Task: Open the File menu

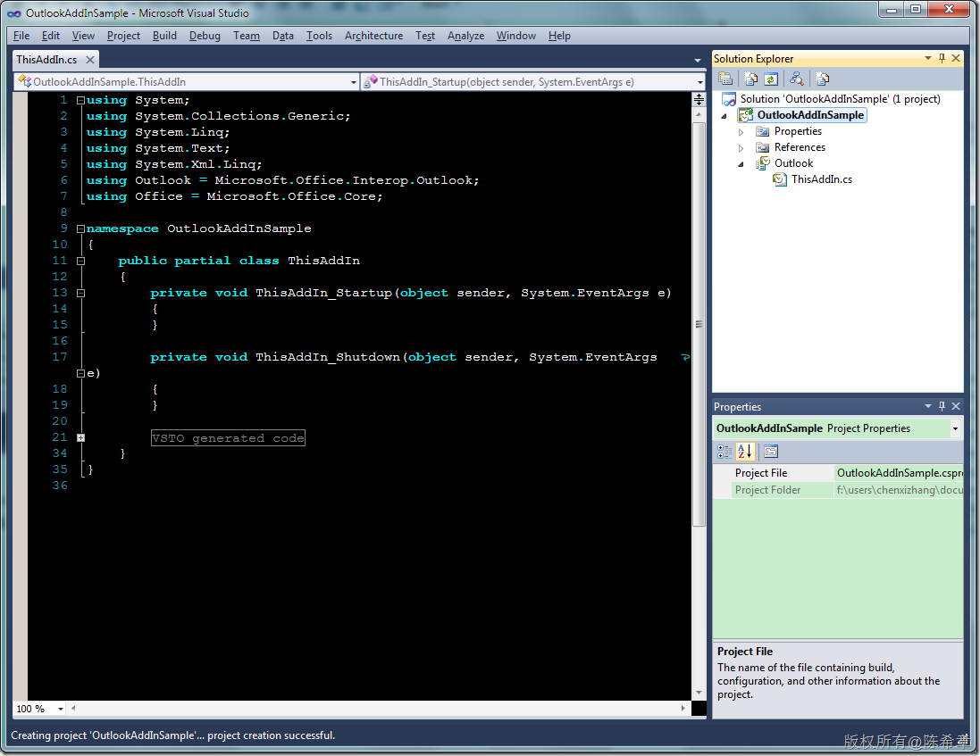Action: pyautogui.click(x=21, y=36)
